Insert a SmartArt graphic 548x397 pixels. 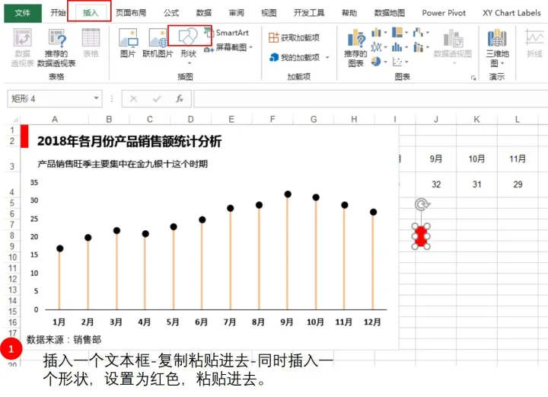[227, 33]
